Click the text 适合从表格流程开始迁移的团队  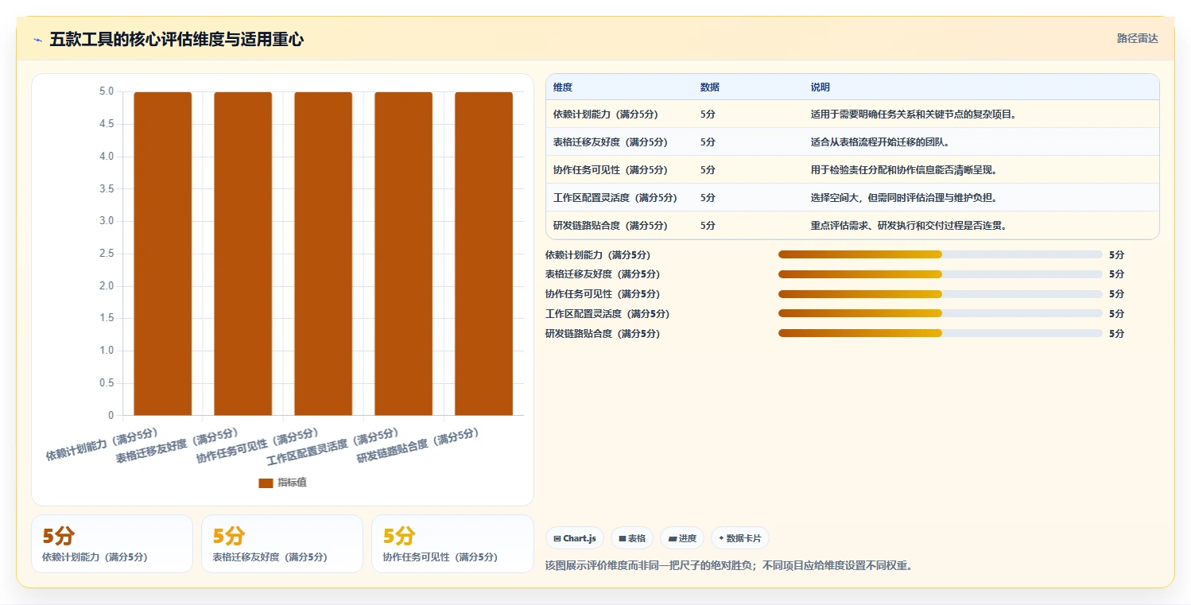880,142
